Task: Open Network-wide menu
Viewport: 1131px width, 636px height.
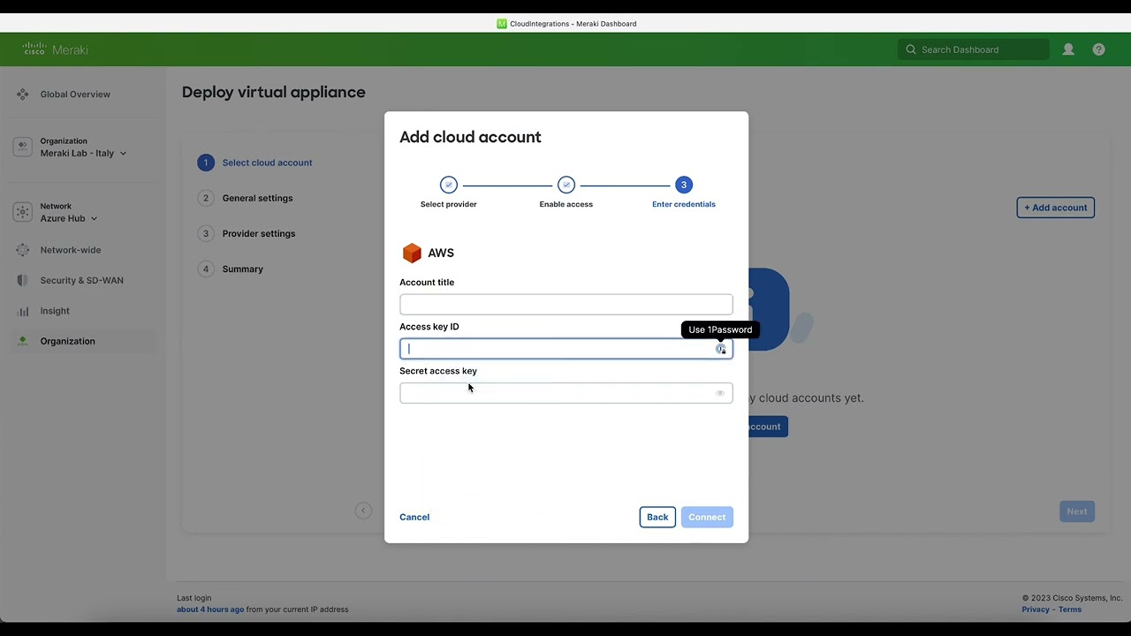Action: click(71, 250)
